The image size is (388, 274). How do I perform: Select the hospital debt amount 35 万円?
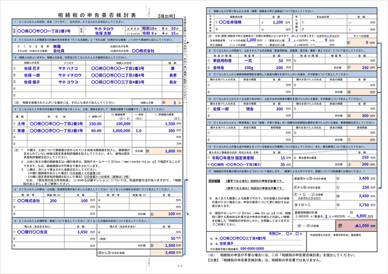point(285,164)
